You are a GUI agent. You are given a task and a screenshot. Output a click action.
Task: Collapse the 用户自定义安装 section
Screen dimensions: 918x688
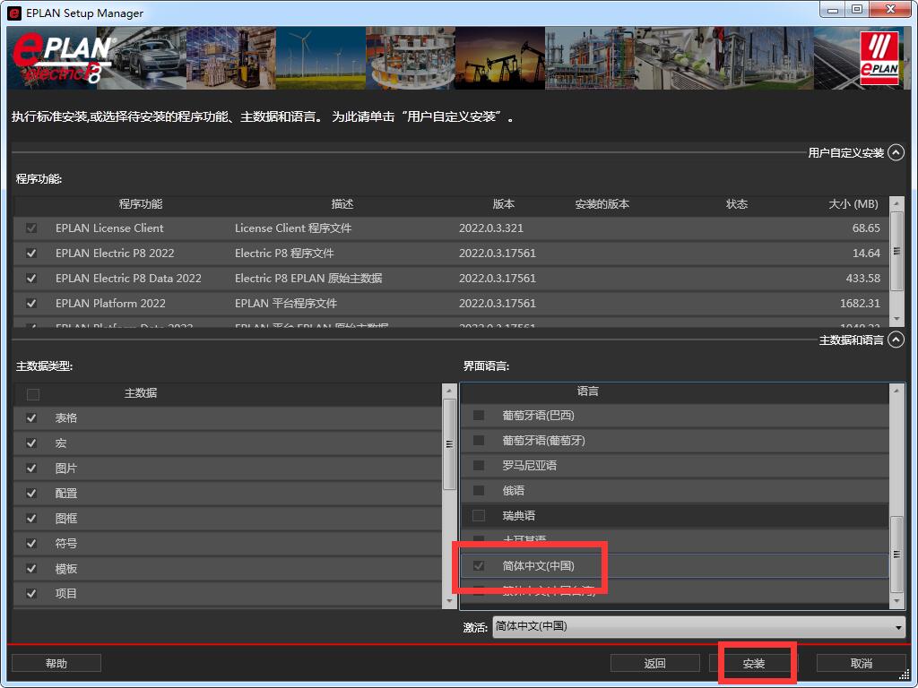point(896,153)
